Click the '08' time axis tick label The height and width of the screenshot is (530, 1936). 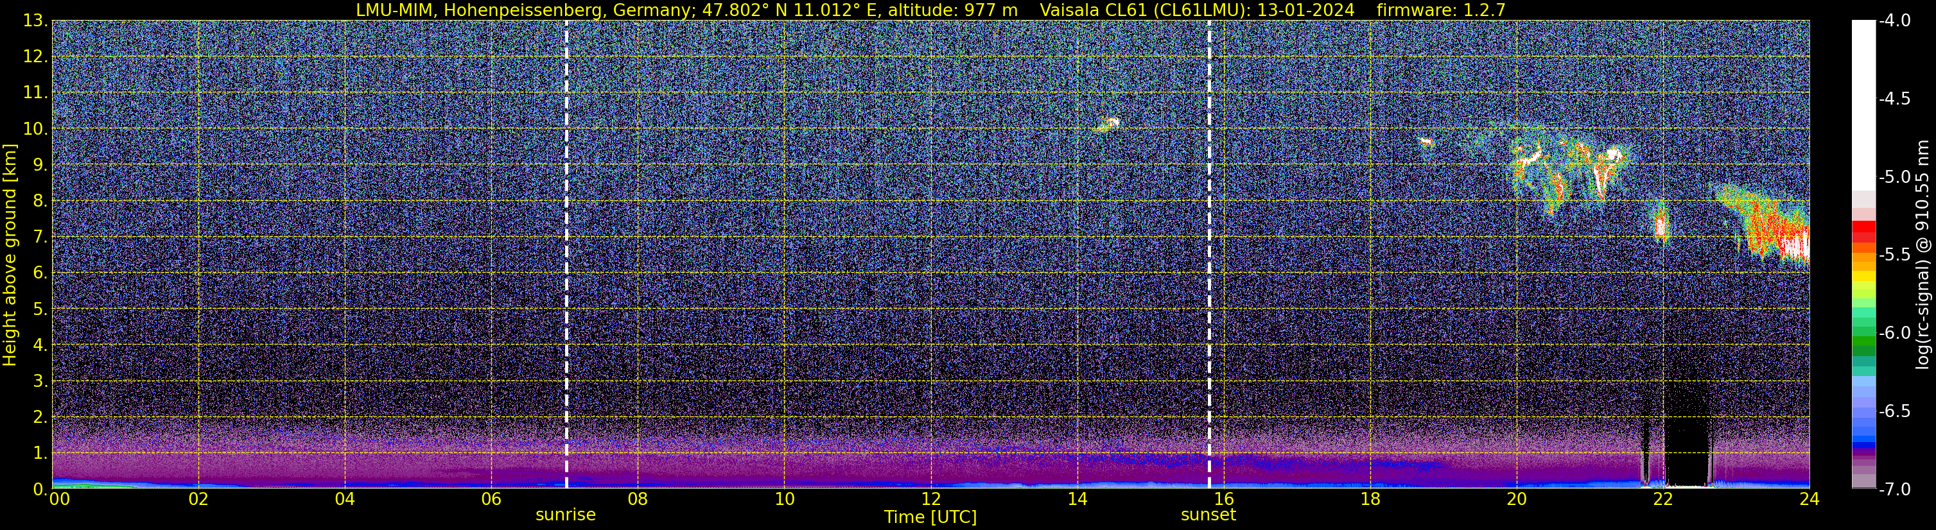(638, 499)
